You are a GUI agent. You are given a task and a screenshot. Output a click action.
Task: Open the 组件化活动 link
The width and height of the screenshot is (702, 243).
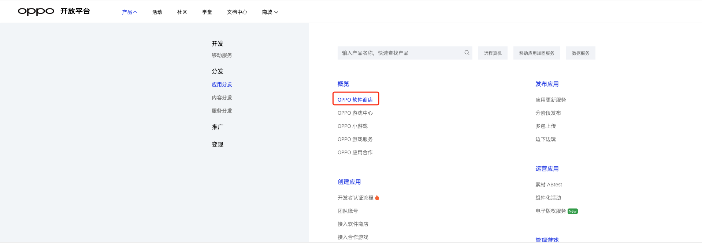click(548, 198)
